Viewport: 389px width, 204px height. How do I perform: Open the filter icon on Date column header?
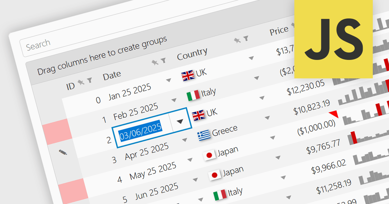(x=163, y=60)
